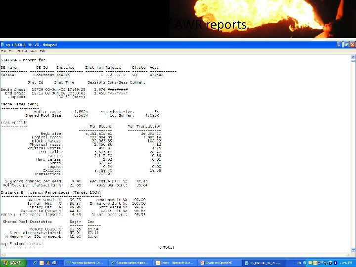Launch Internet Explorer from quick launch
The image size is (356, 267).
pyautogui.click(x=35, y=263)
